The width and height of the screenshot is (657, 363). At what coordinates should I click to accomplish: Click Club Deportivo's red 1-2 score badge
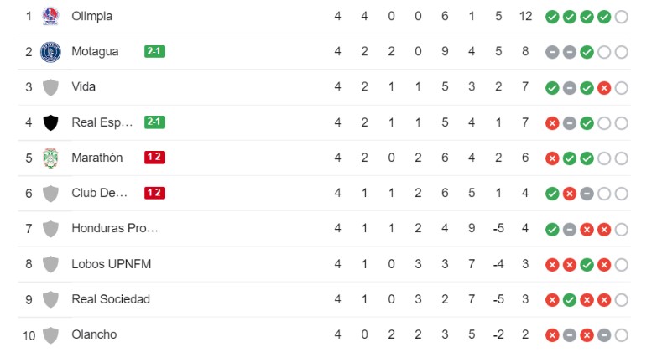click(x=154, y=193)
